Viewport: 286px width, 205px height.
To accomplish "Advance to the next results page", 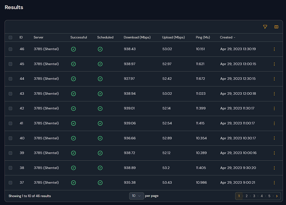I will pos(277,196).
